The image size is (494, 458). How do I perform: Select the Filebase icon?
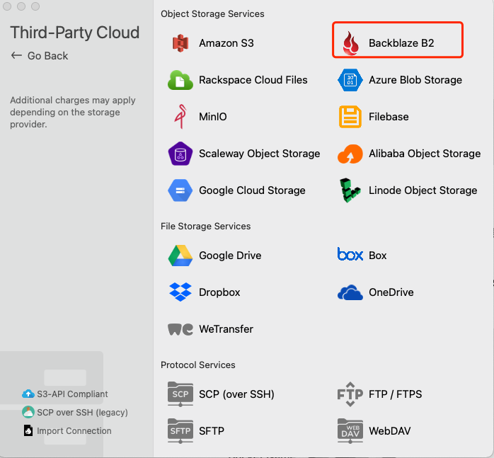click(x=350, y=117)
